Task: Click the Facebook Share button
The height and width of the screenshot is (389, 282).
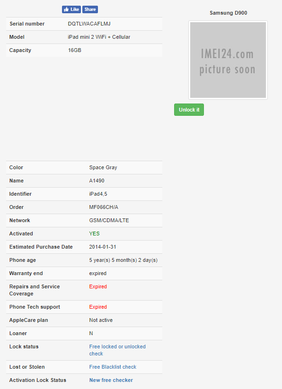Action: click(x=90, y=9)
